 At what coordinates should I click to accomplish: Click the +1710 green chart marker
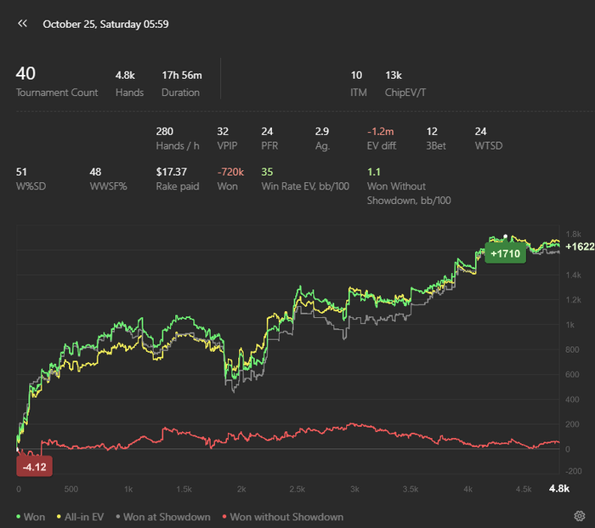505,253
